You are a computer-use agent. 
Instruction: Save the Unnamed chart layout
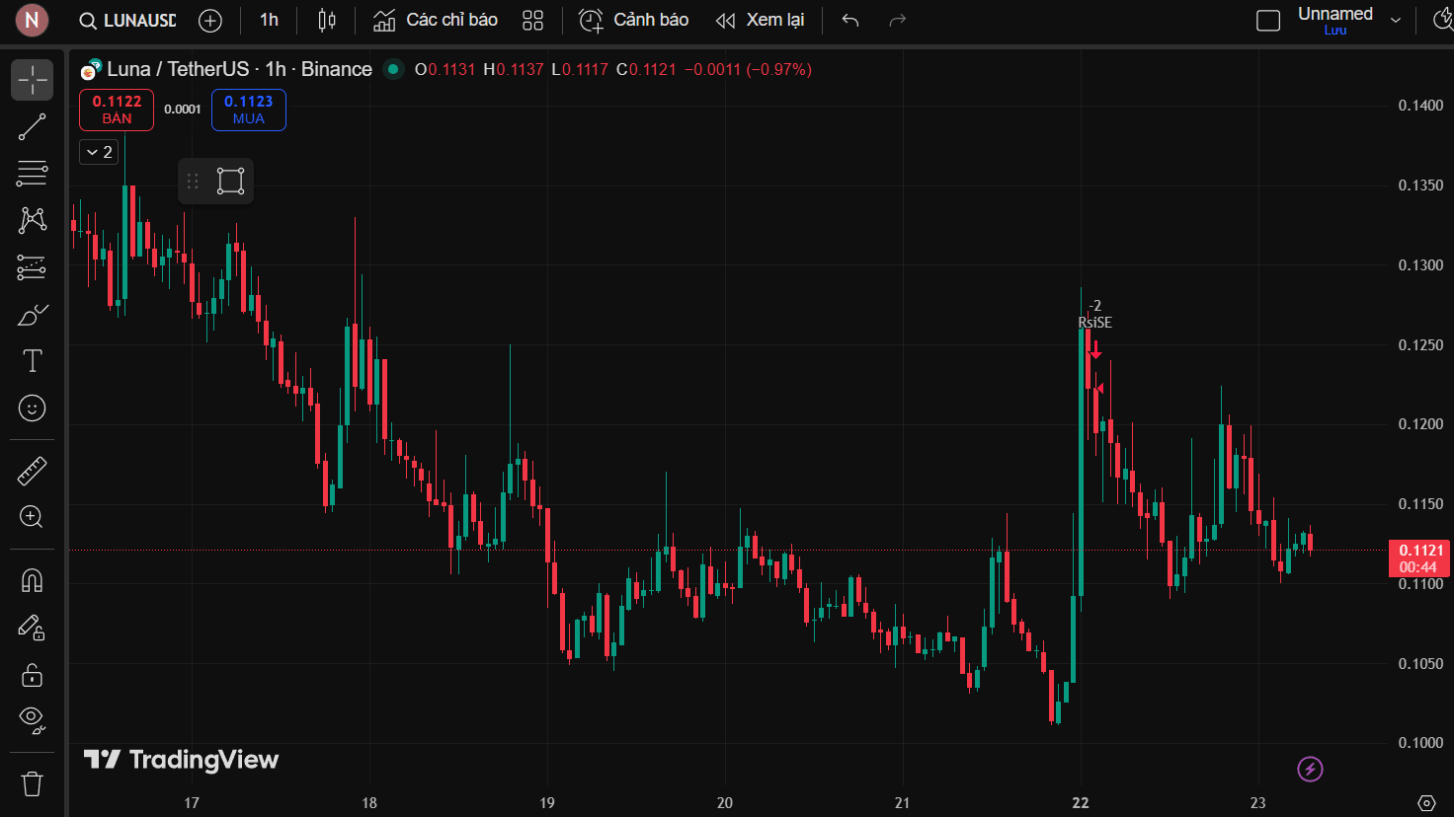tap(1335, 31)
